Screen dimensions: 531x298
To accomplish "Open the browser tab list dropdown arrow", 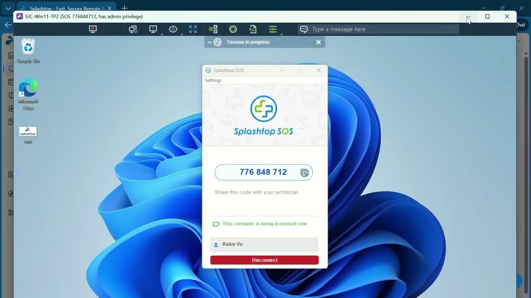I will click(x=8, y=8).
